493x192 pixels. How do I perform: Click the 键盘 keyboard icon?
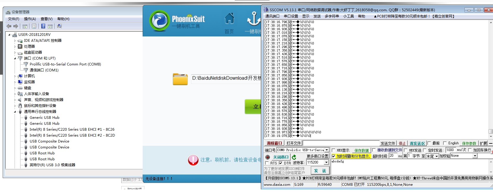[x=20, y=88]
